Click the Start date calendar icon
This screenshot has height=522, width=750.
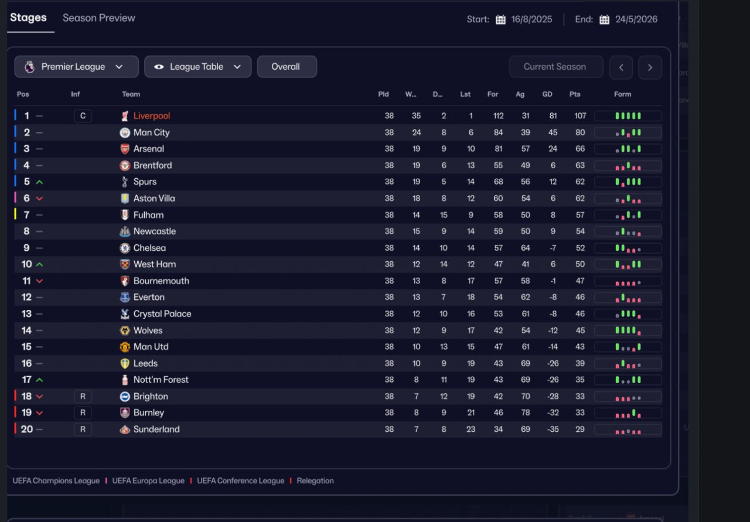[500, 19]
